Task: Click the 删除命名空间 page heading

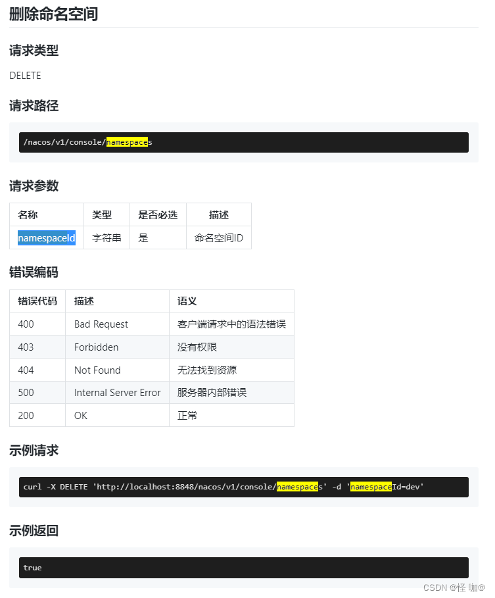Action: (53, 14)
